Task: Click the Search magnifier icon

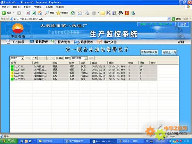Action: pos(47,13)
